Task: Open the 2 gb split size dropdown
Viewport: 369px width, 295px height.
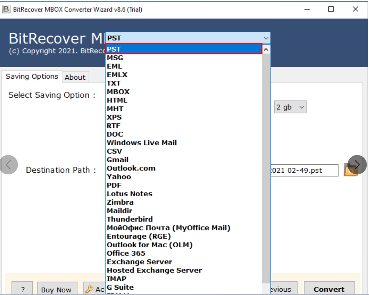Action: pyautogui.click(x=290, y=107)
